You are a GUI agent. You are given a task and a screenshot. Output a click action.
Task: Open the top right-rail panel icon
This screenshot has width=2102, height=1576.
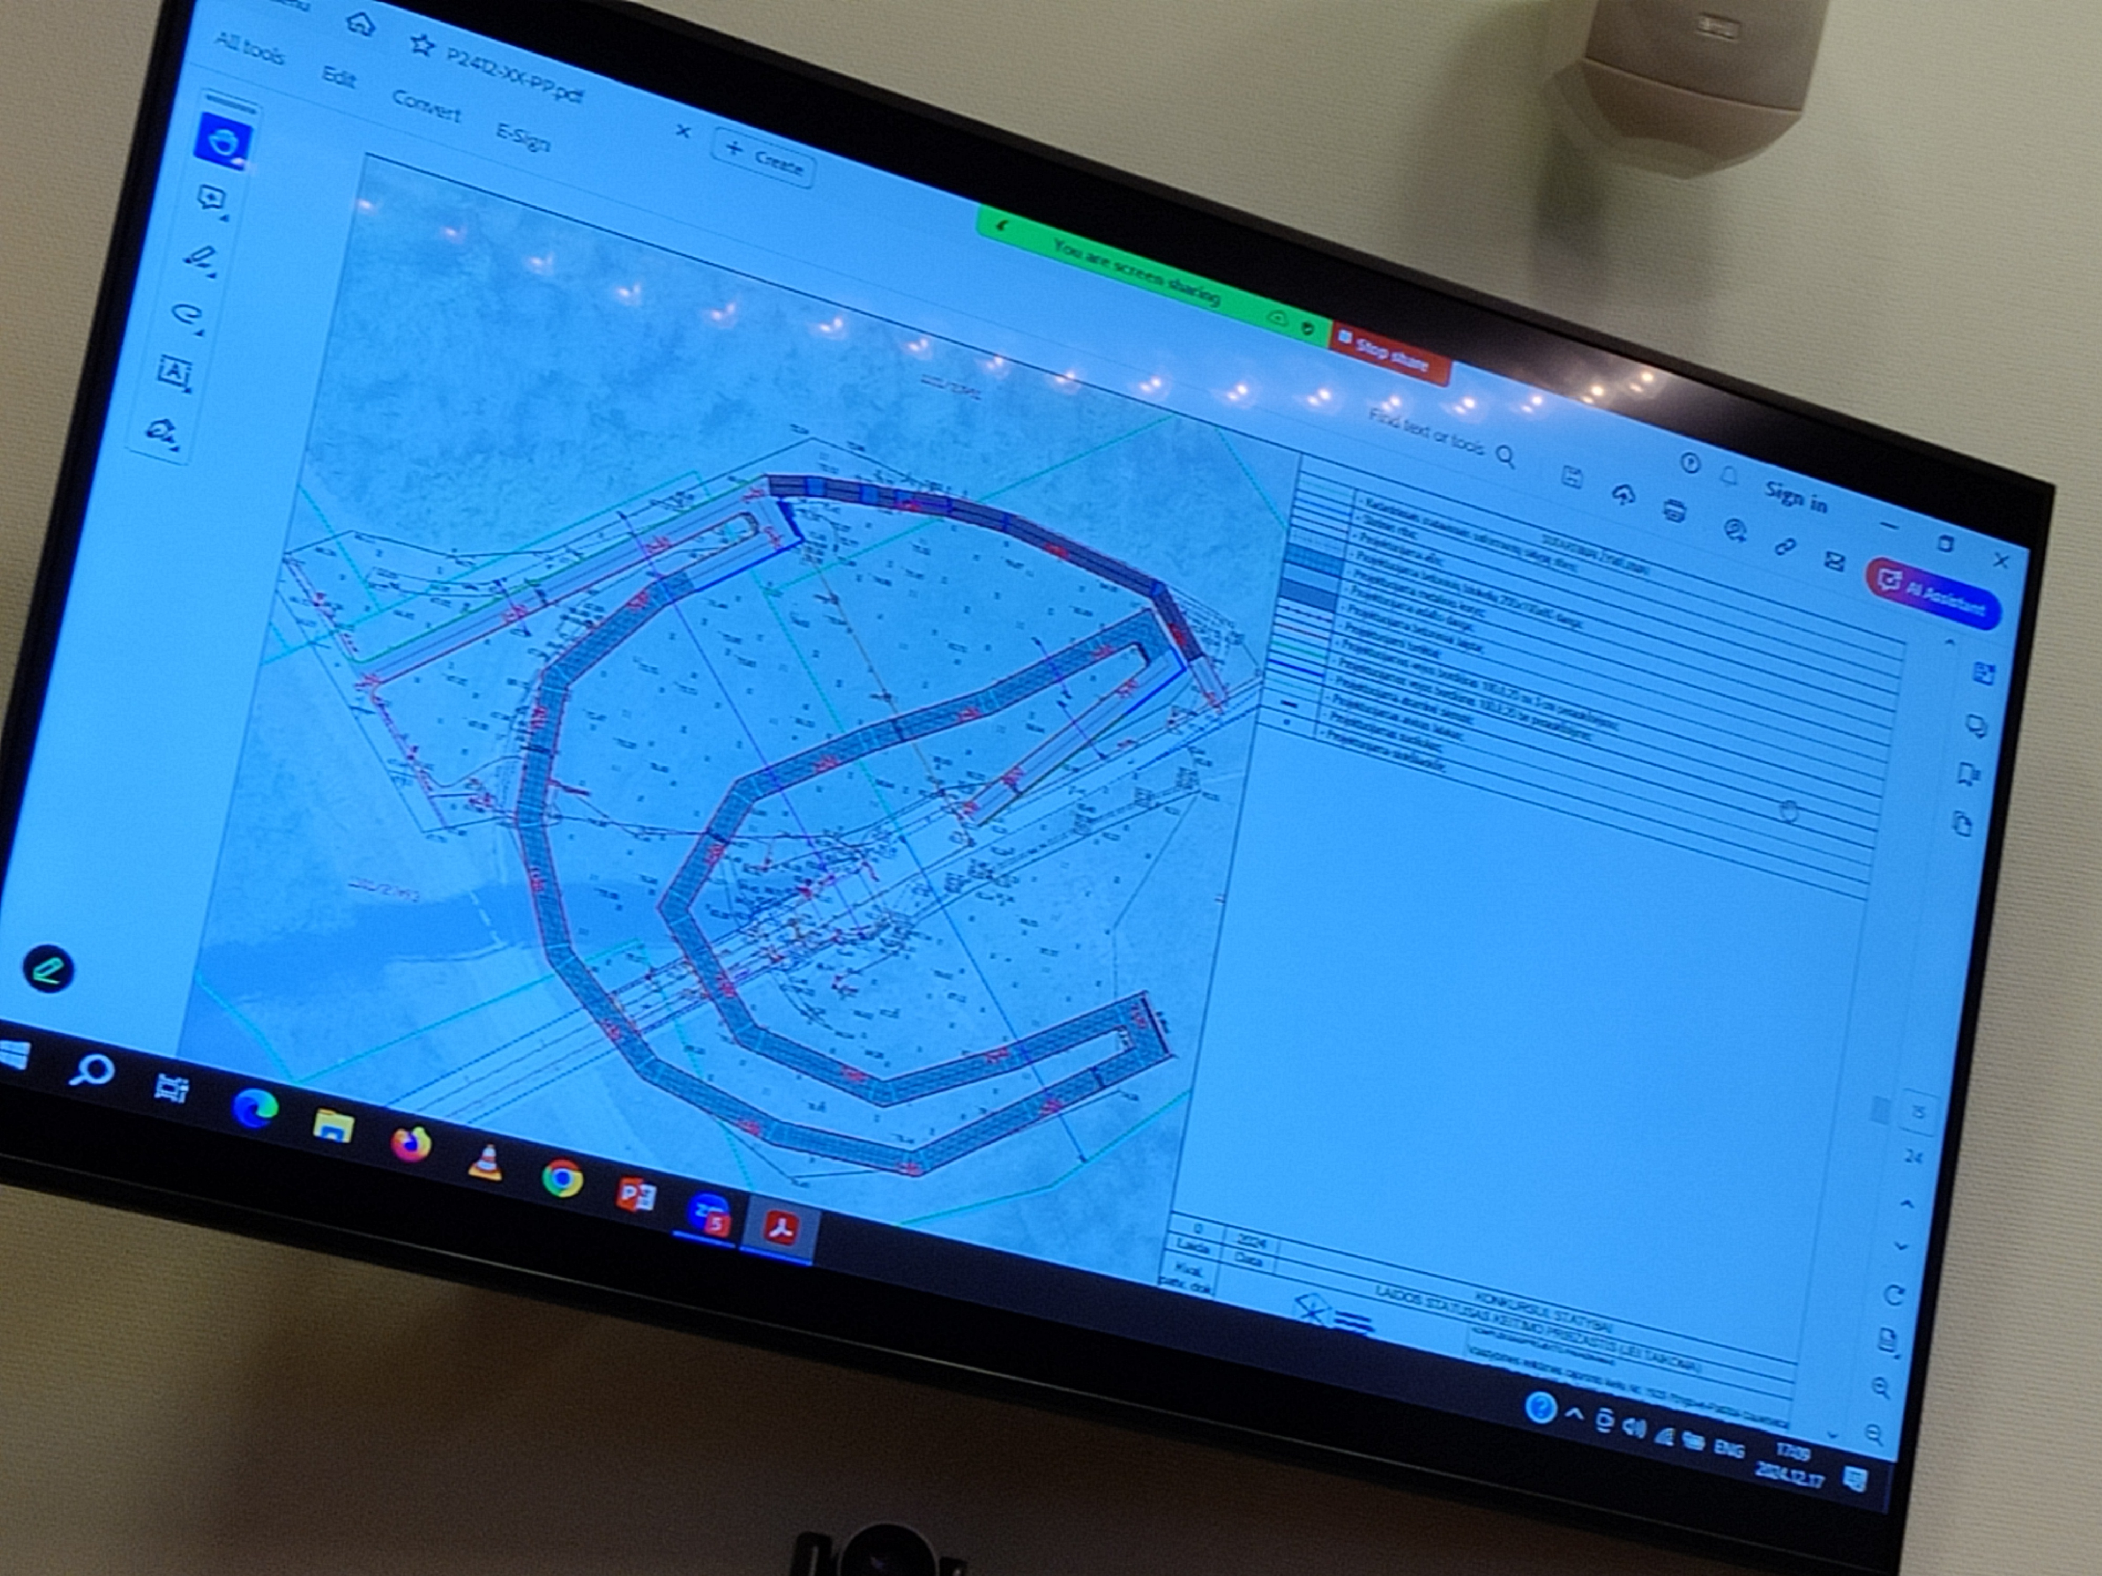pyautogui.click(x=1983, y=673)
